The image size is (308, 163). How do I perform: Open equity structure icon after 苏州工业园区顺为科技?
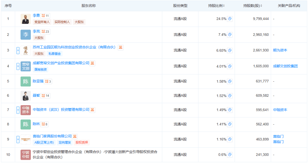point(121,48)
